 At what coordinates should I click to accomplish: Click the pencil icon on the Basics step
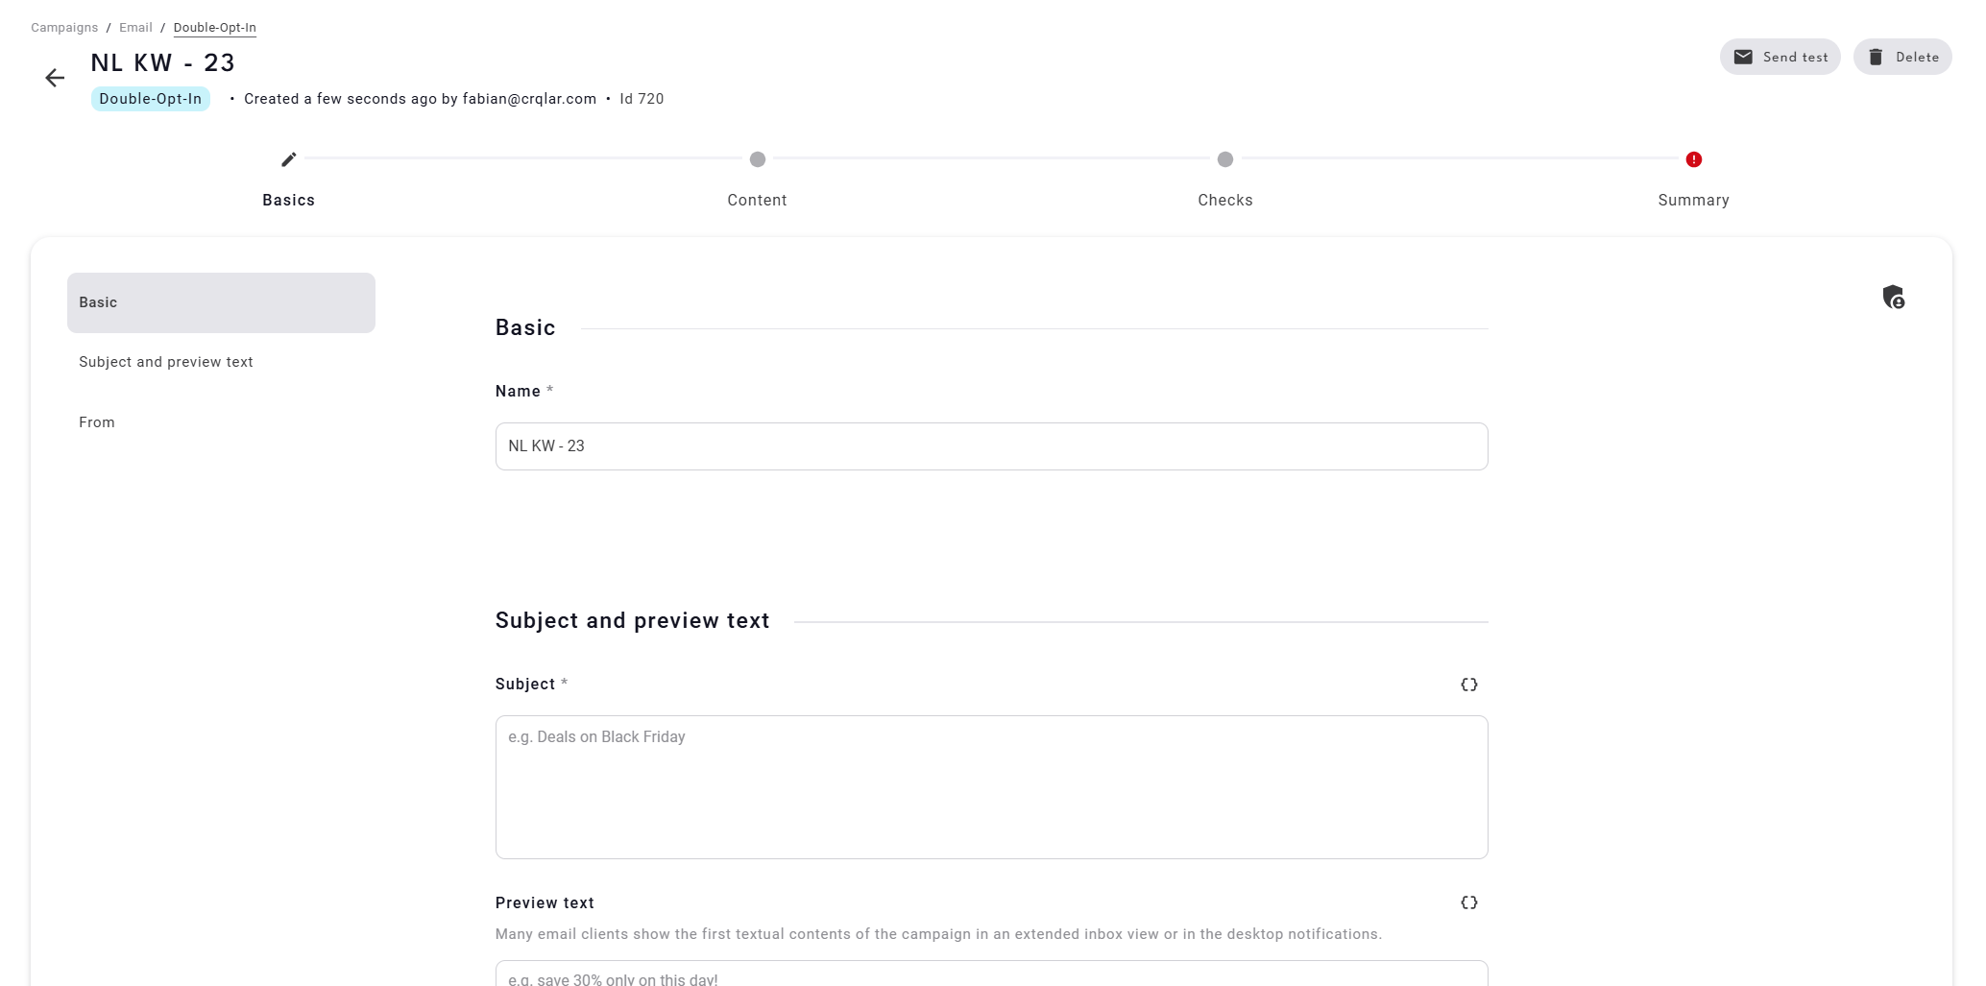click(x=289, y=159)
